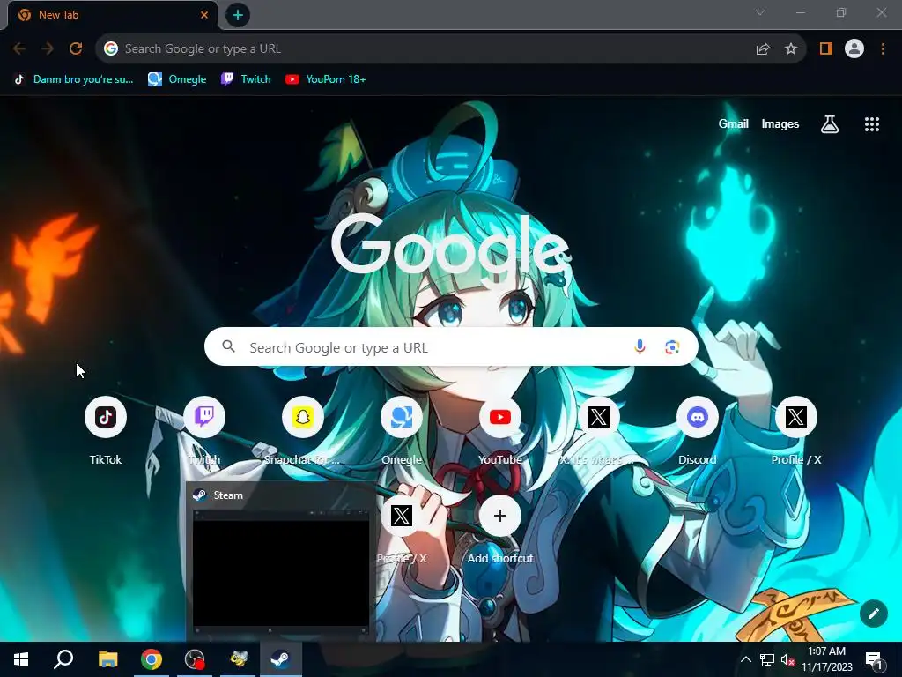Toggle the browser side panel
Image resolution: width=902 pixels, height=677 pixels.
pyautogui.click(x=826, y=49)
